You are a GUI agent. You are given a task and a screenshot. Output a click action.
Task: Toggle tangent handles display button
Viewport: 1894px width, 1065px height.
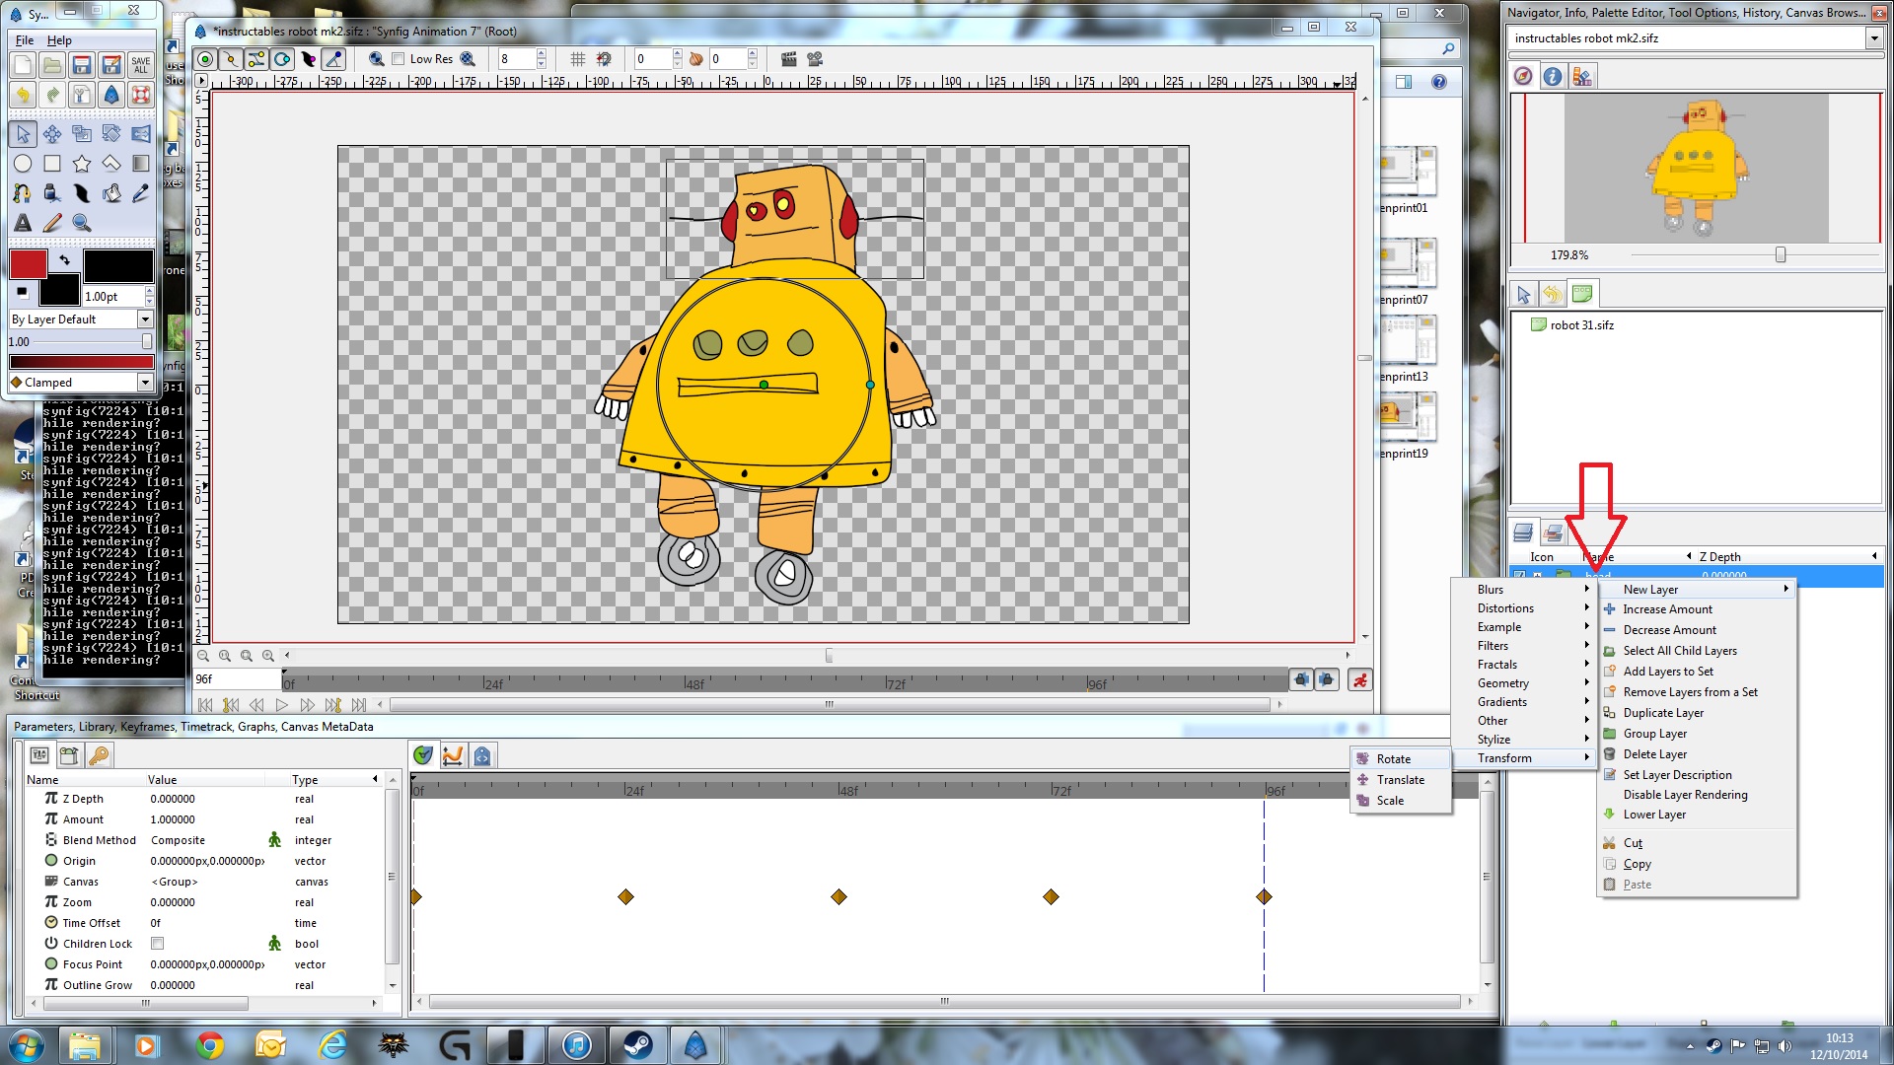(x=256, y=59)
